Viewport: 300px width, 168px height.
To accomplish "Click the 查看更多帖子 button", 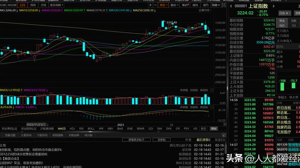I will point(136,140).
